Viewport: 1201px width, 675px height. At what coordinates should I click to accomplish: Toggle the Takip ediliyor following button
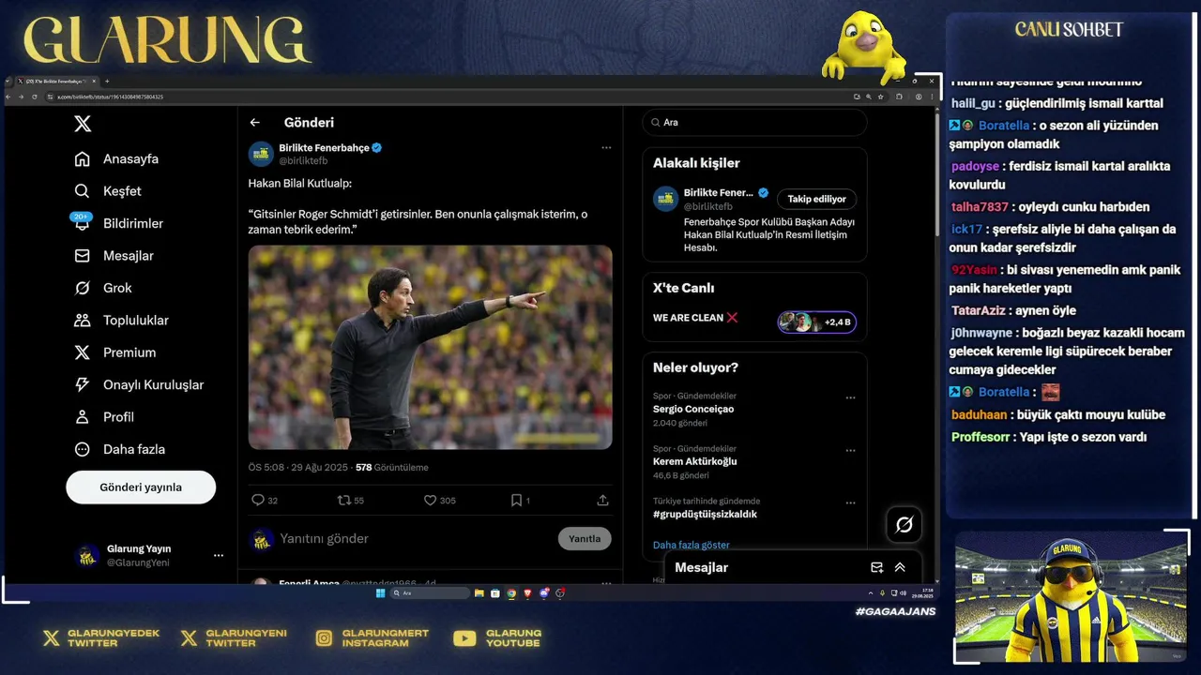click(816, 199)
